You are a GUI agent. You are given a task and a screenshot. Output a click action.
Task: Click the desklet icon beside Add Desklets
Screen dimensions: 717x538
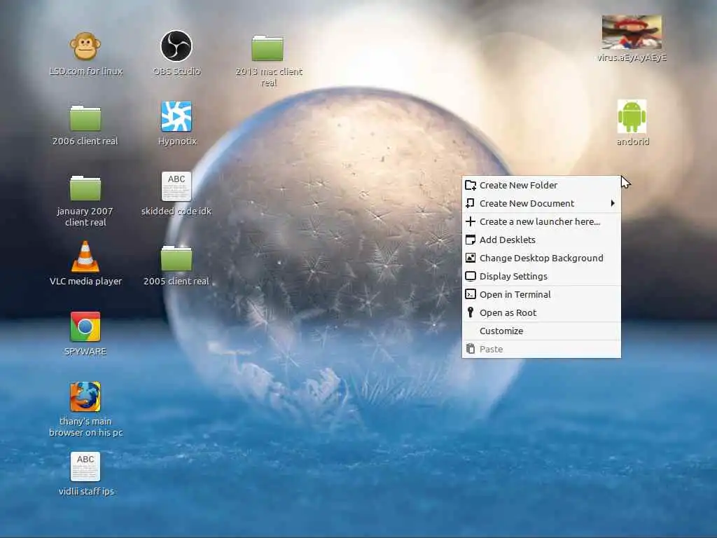471,240
